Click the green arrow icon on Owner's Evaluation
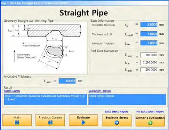The image size is (169, 130). [150, 123]
